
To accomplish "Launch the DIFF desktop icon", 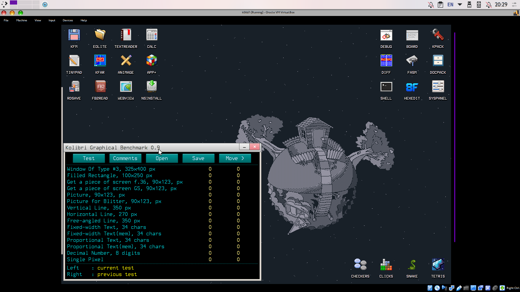I will click(386, 61).
